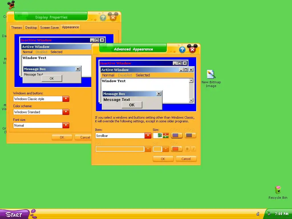Image resolution: width=292 pixels, height=219 pixels.
Task: Open the Windows and buttons dropdown
Action: click(66, 99)
